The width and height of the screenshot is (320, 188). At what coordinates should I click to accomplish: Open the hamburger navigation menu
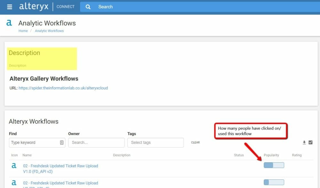pos(9,7)
